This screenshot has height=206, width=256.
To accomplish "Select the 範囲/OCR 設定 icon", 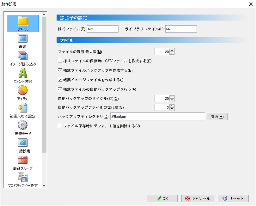I will [23, 108].
